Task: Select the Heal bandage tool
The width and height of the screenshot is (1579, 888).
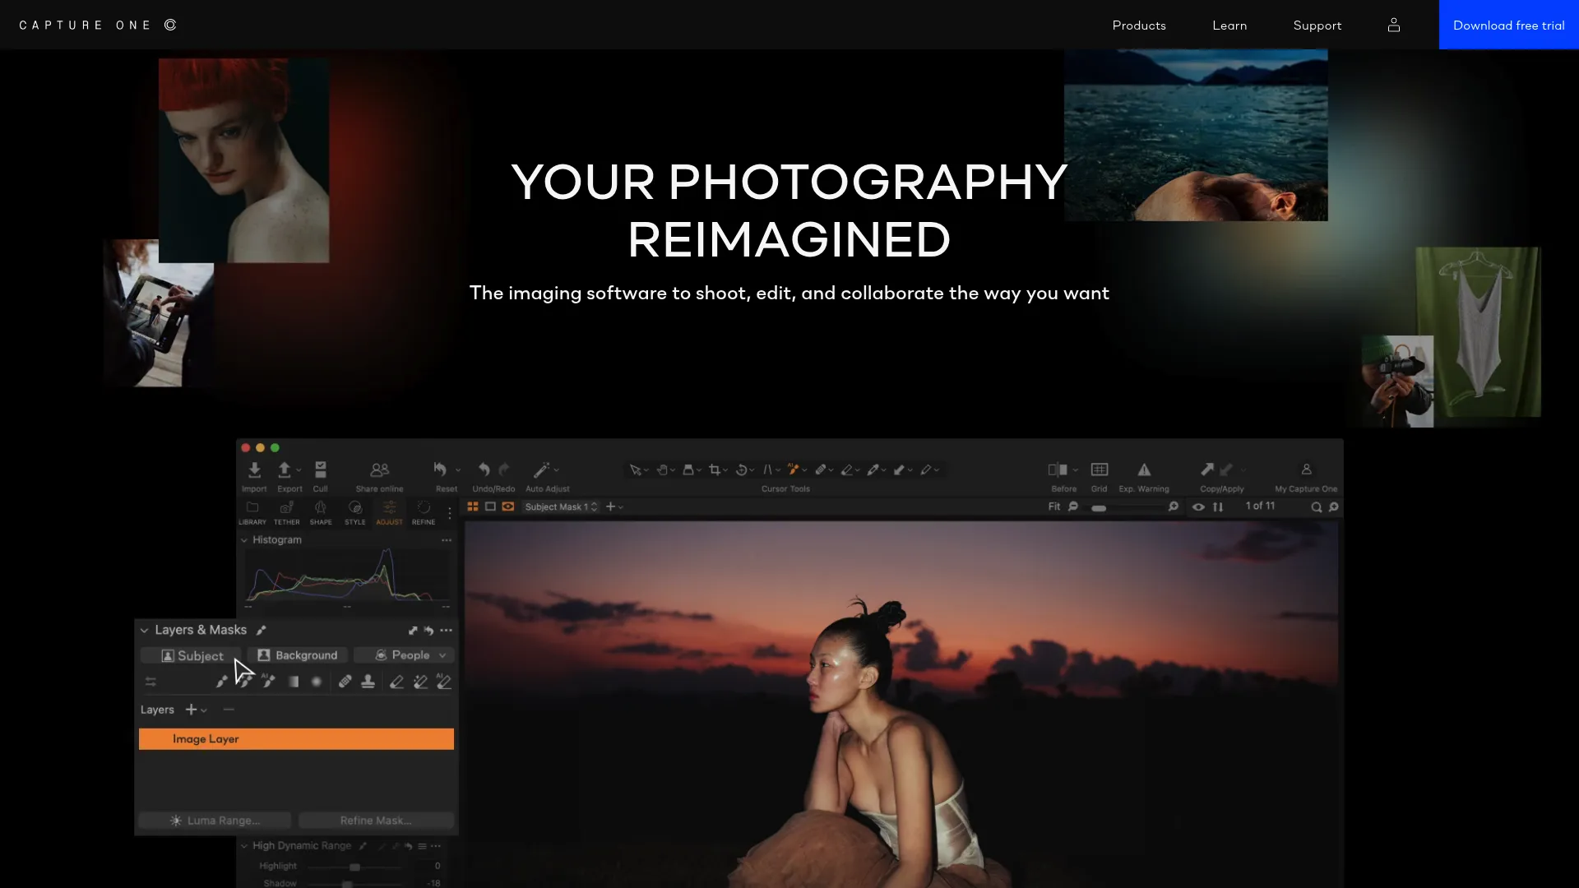Action: 345,681
